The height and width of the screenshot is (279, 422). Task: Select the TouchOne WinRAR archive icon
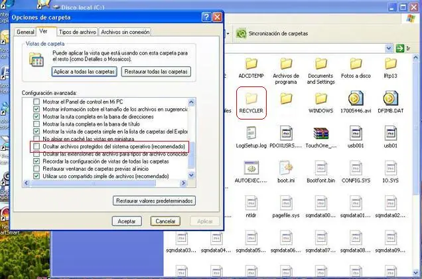(x=320, y=133)
